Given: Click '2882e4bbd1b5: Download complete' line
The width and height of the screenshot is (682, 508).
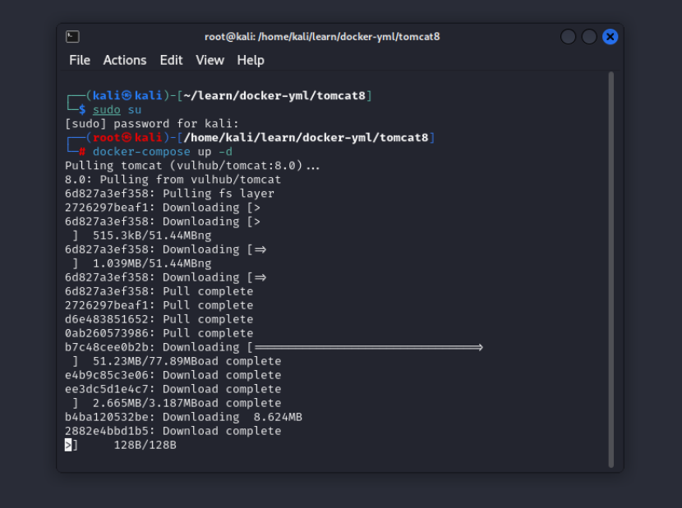Looking at the screenshot, I should pos(173,431).
